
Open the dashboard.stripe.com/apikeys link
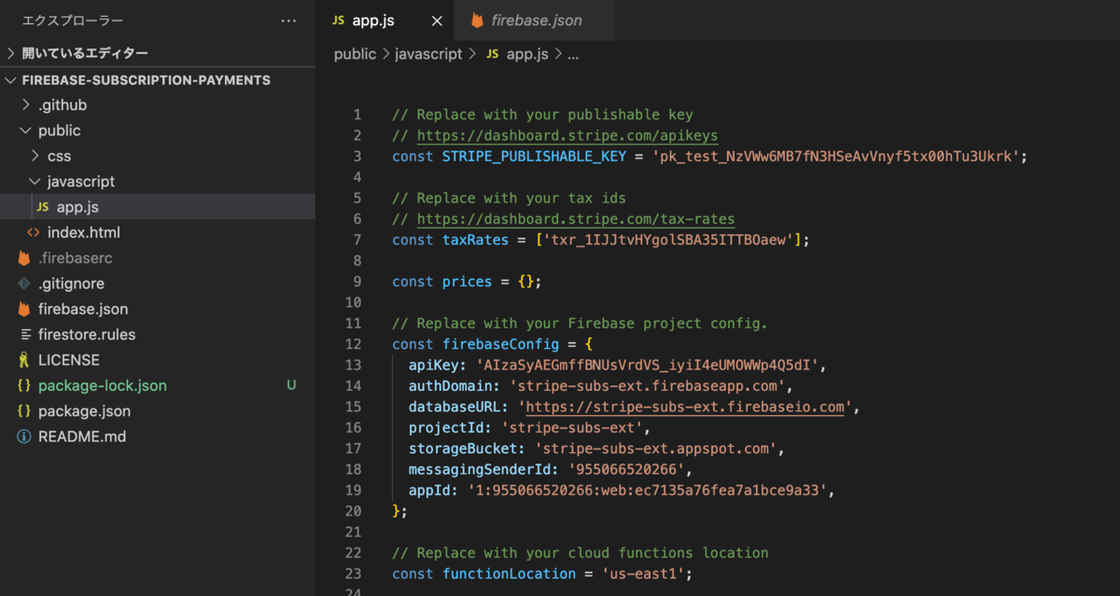point(567,136)
